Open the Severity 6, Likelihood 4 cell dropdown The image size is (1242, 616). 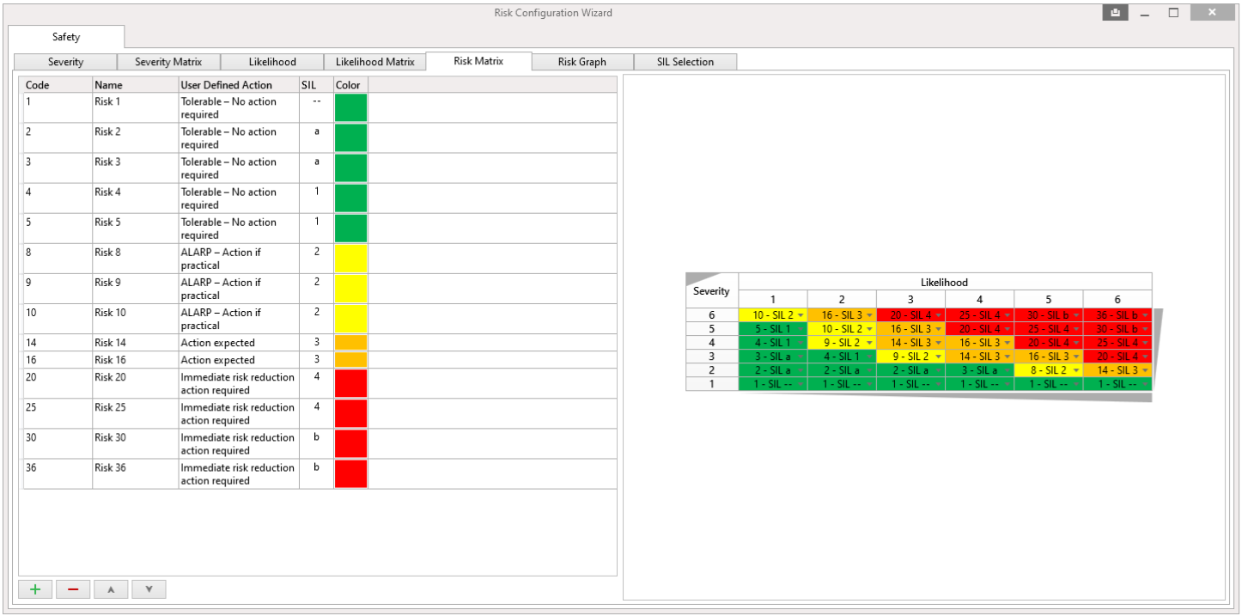tap(1008, 315)
